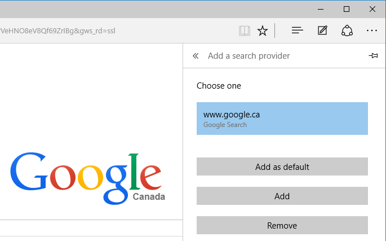The height and width of the screenshot is (241, 386).
Task: Open More actions ellipsis menu
Action: coord(372,30)
